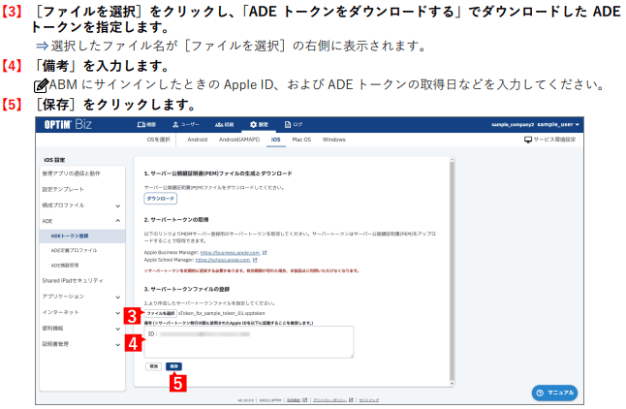Click the content panel vertical scrollbar
Viewport: 626px width, 409px height.
pyautogui.click(x=452, y=271)
